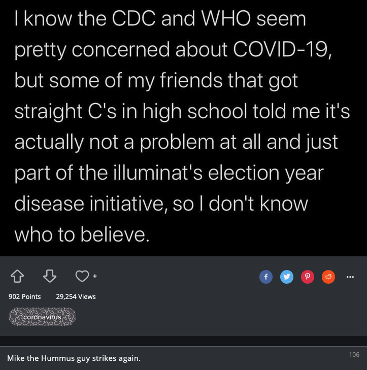Click the plus sign beside the heart
Image resolution: width=367 pixels, height=370 pixels.
(x=94, y=276)
